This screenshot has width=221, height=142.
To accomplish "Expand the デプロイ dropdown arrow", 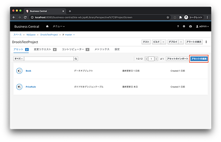I will pos(181,42).
